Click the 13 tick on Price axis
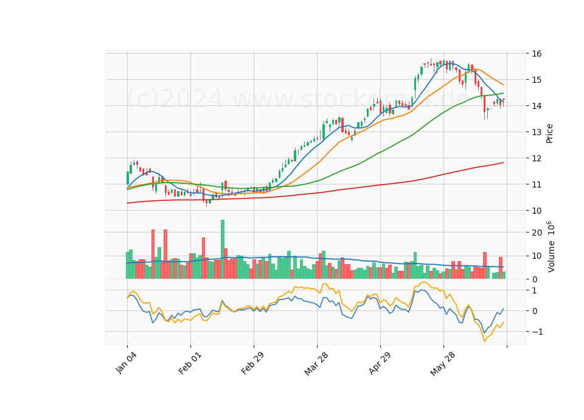This screenshot has width=584, height=420. coord(537,132)
